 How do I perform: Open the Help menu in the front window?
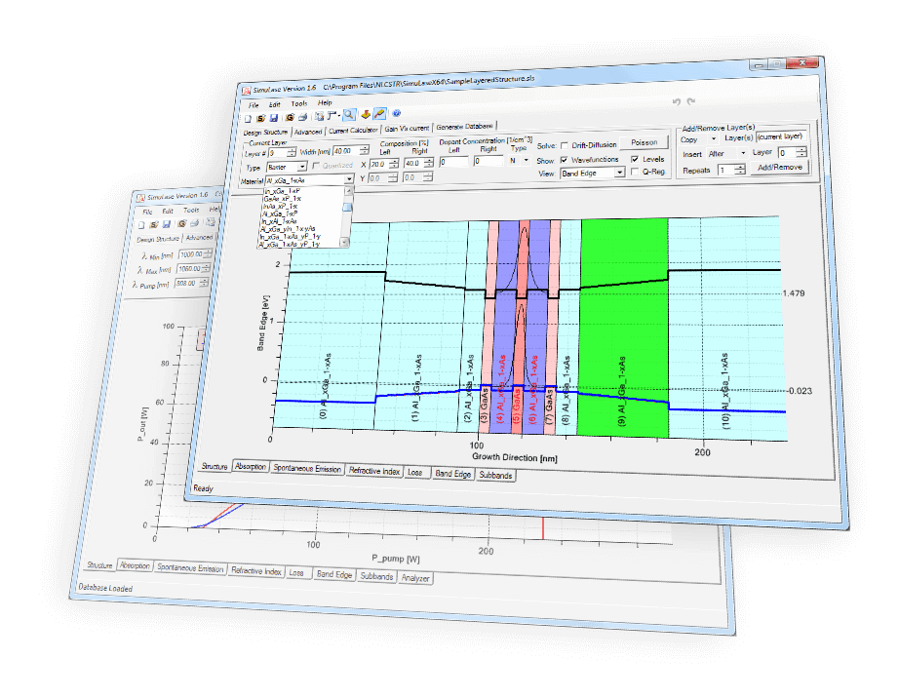pyautogui.click(x=325, y=102)
